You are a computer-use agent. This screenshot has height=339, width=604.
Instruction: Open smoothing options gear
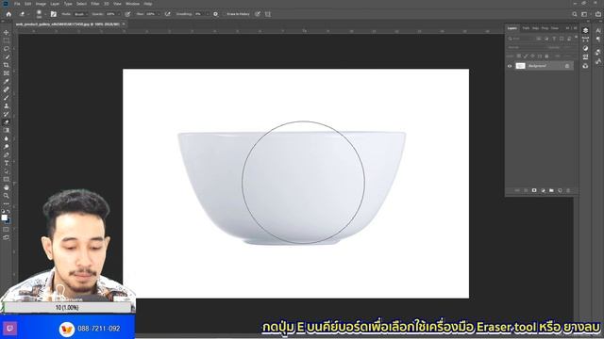click(x=215, y=14)
